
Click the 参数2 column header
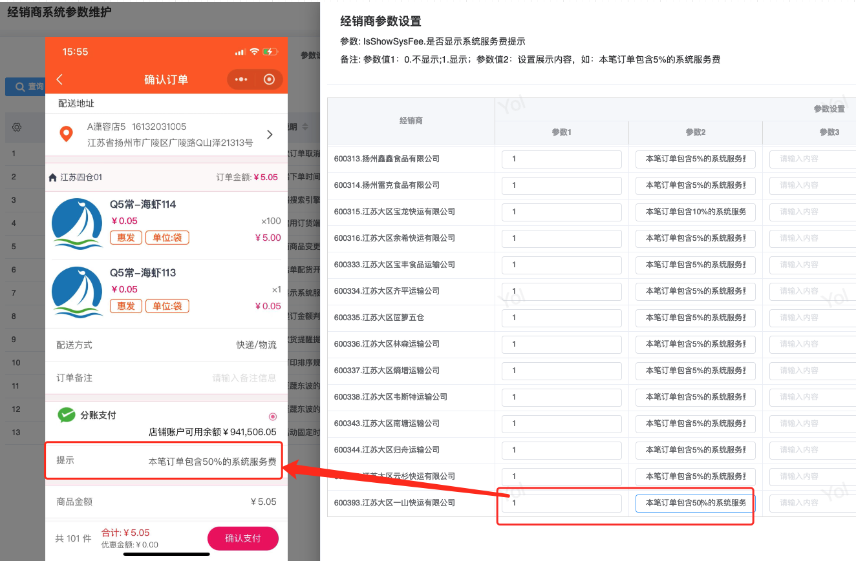[695, 132]
